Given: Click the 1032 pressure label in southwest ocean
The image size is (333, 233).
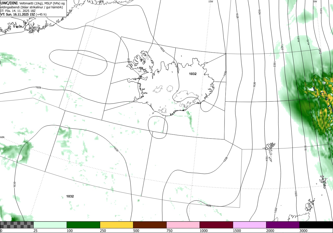Looking at the screenshot, I should (x=70, y=196).
